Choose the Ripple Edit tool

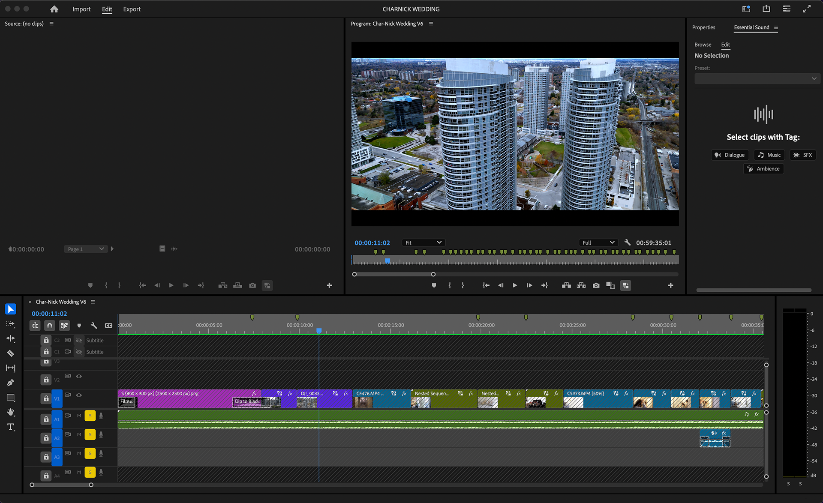click(x=11, y=338)
